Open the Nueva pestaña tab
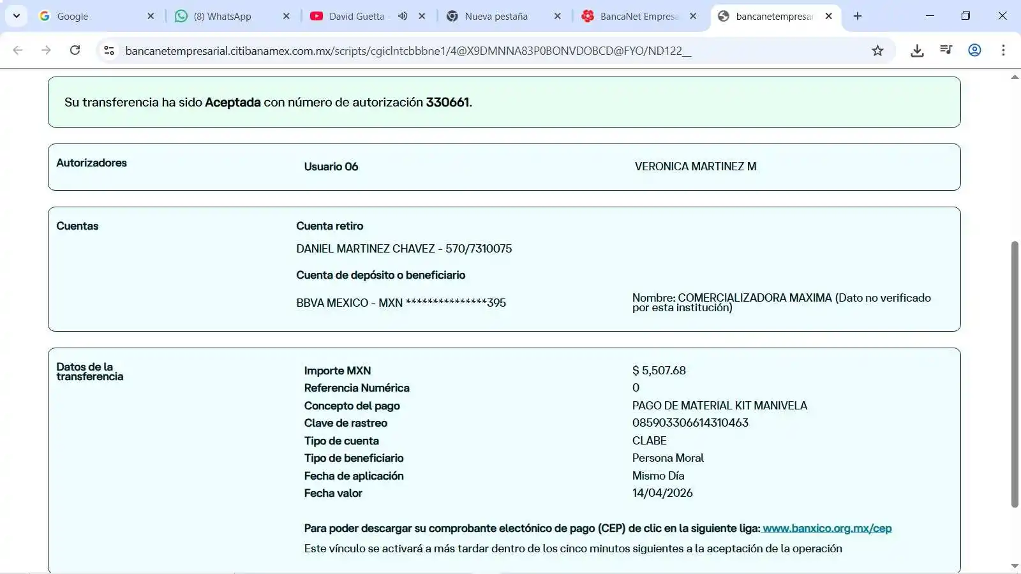The height and width of the screenshot is (574, 1021). coord(496,17)
